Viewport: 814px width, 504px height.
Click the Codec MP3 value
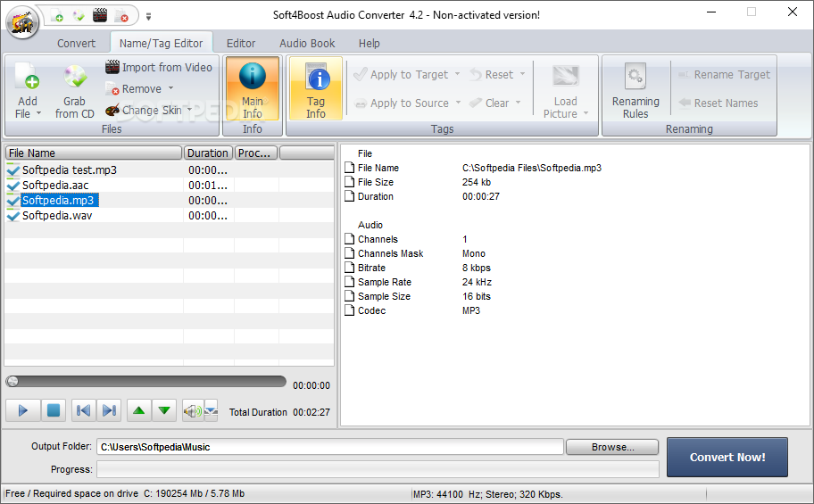tap(471, 311)
